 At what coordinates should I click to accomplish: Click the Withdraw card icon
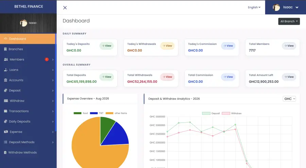(x=6, y=101)
